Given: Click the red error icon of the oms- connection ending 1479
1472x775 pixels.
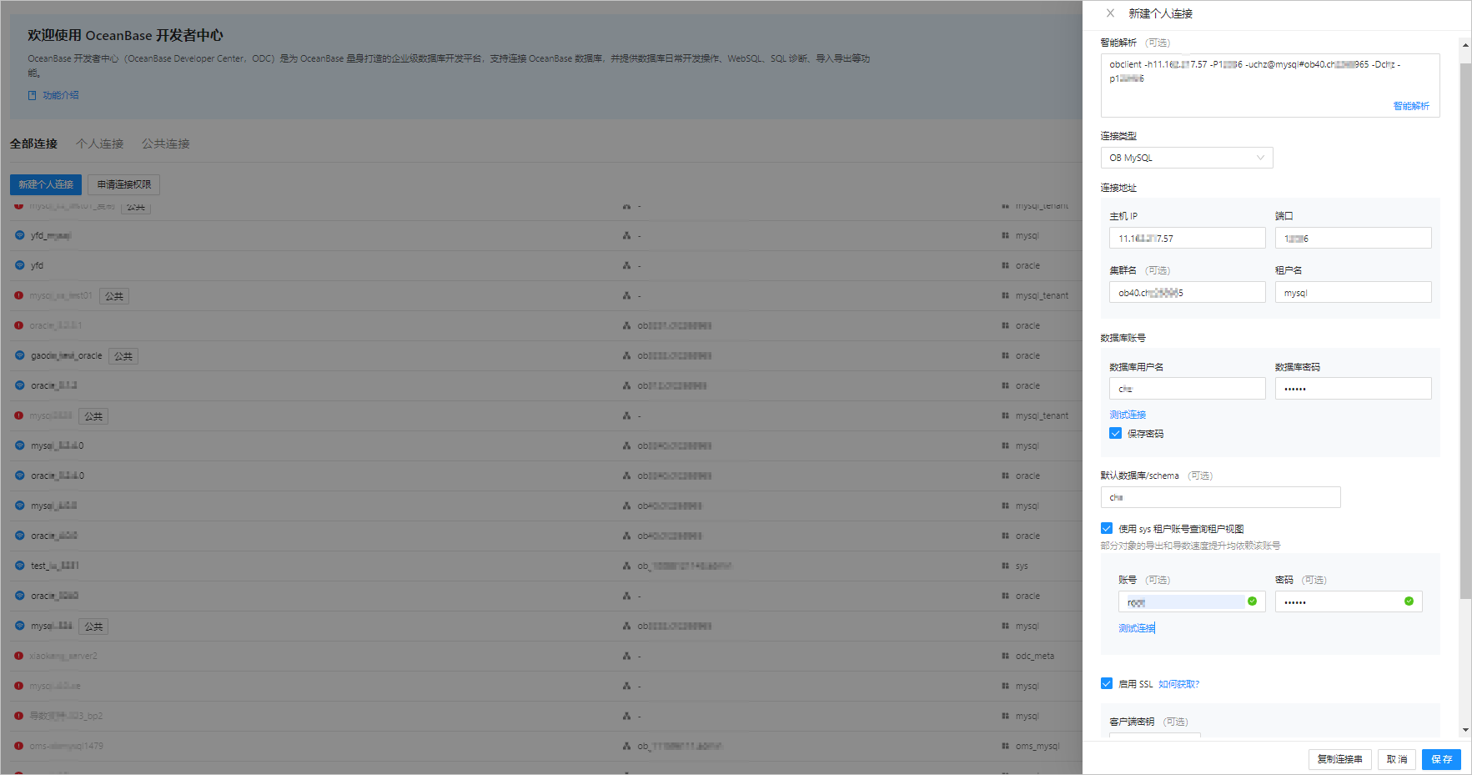Looking at the screenshot, I should pos(19,746).
